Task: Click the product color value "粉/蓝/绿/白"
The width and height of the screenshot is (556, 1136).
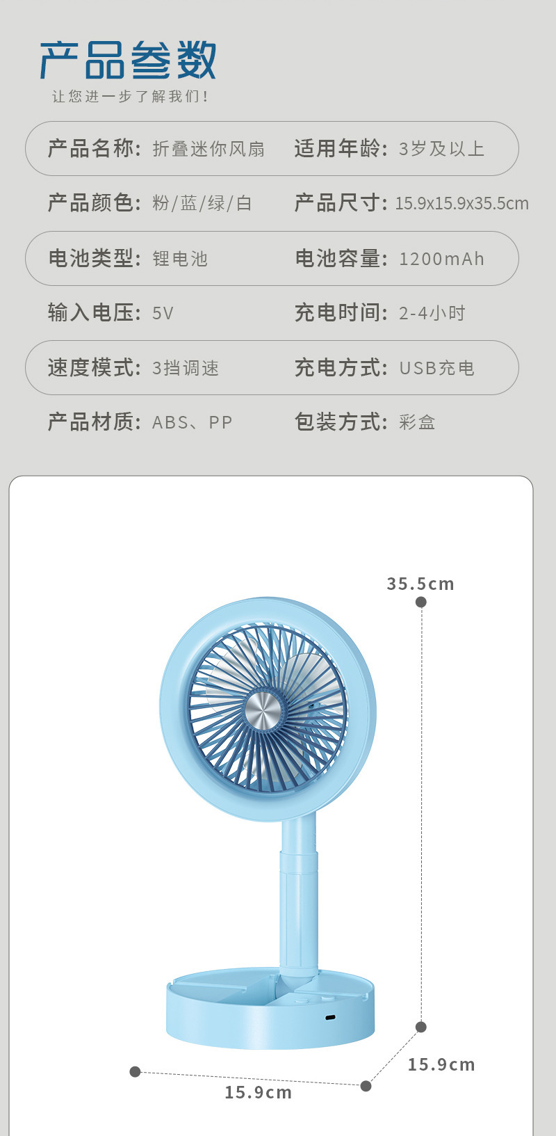Action: [x=202, y=203]
